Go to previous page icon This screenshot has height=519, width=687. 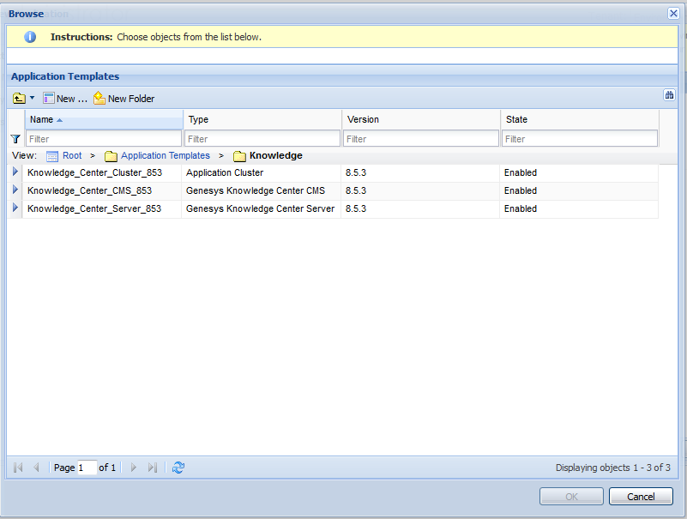coord(36,468)
